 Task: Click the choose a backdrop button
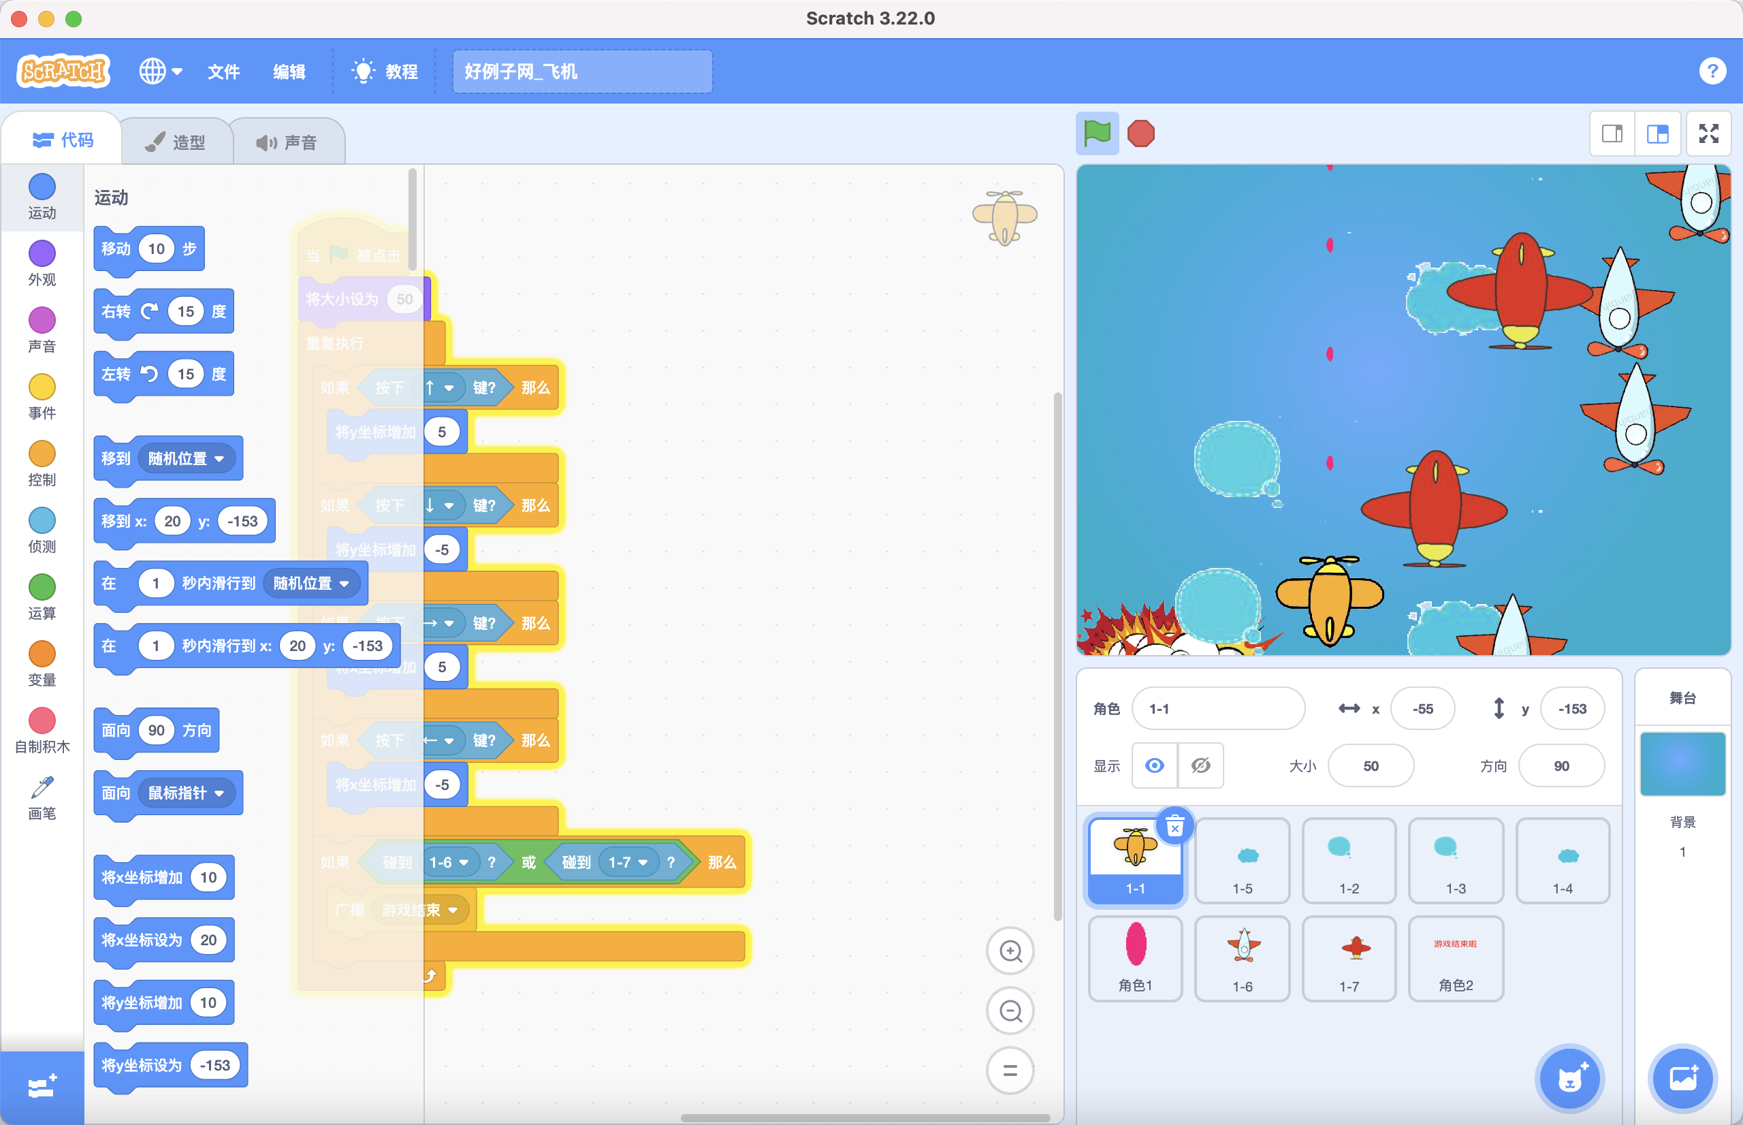pos(1682,1078)
